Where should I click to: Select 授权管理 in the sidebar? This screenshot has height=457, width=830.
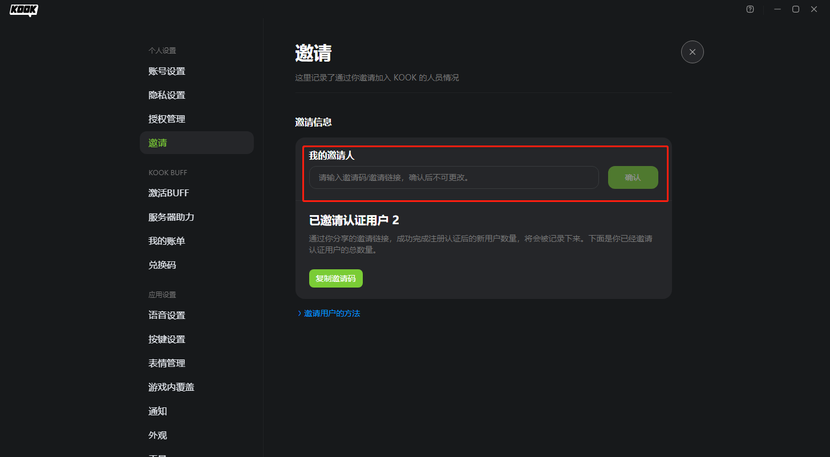197,119
